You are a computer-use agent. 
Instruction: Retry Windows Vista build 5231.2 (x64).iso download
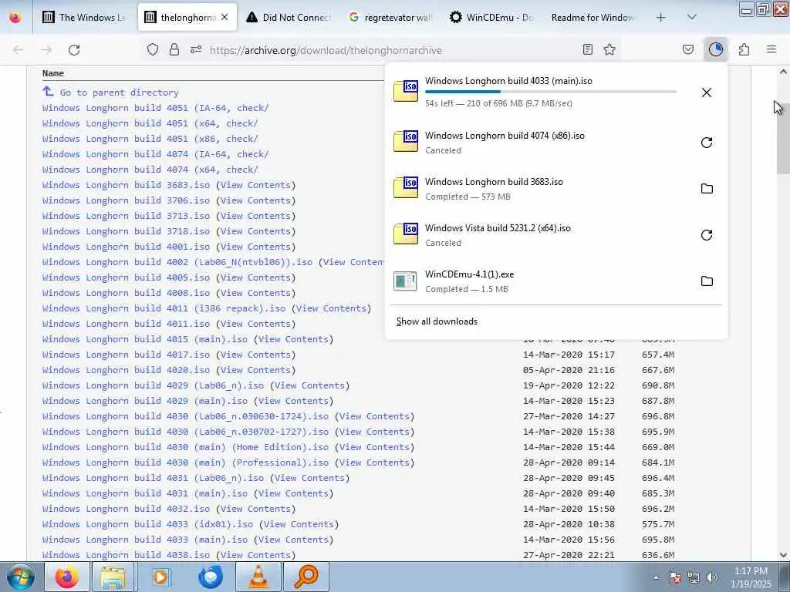[707, 235]
